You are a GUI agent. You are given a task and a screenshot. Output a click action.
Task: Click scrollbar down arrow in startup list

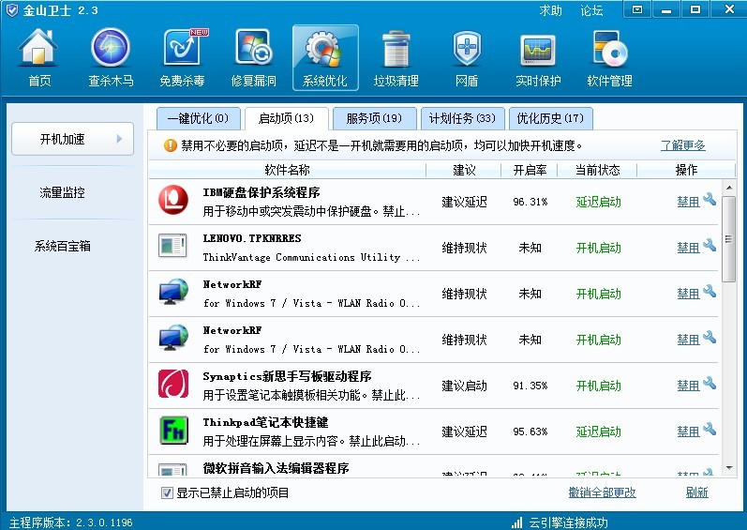click(x=729, y=468)
